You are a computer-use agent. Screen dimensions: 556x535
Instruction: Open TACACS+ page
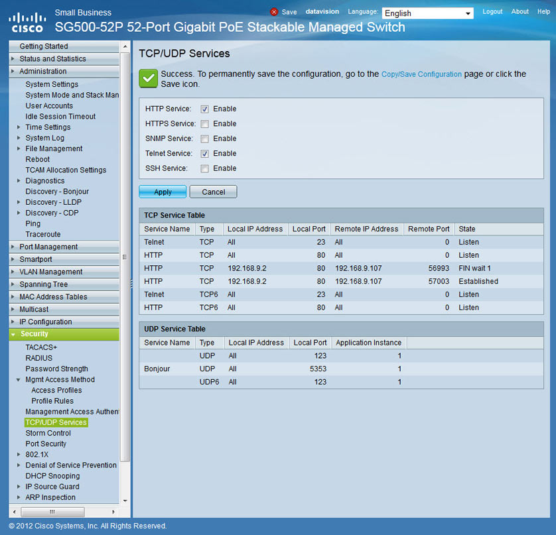pyautogui.click(x=41, y=347)
